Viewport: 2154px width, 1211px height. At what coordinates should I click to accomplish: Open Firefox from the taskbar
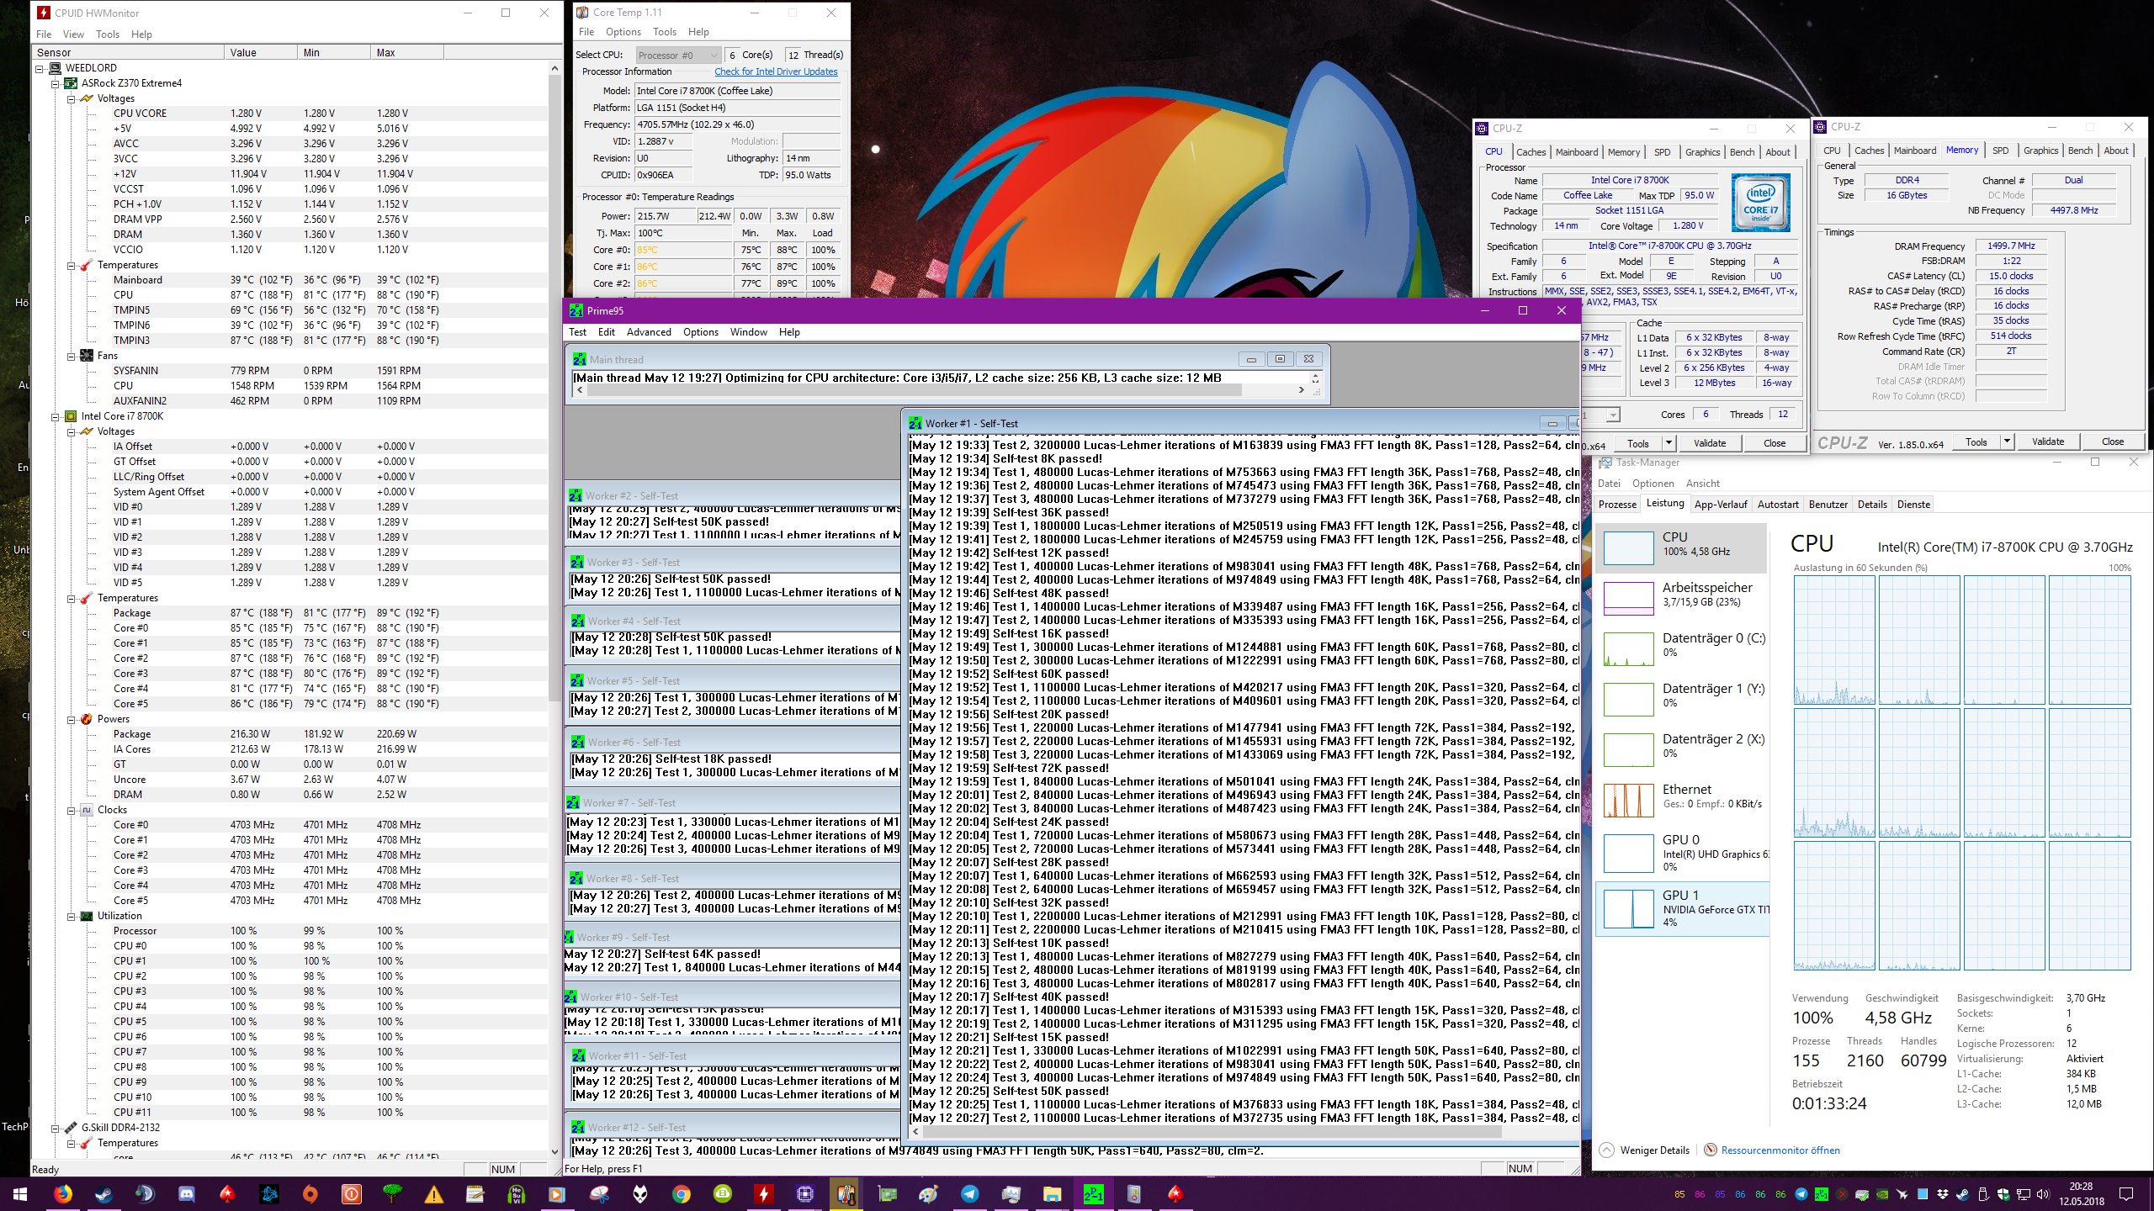click(63, 1193)
